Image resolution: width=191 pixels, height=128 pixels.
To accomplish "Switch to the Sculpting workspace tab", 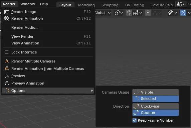I will click(110, 5).
